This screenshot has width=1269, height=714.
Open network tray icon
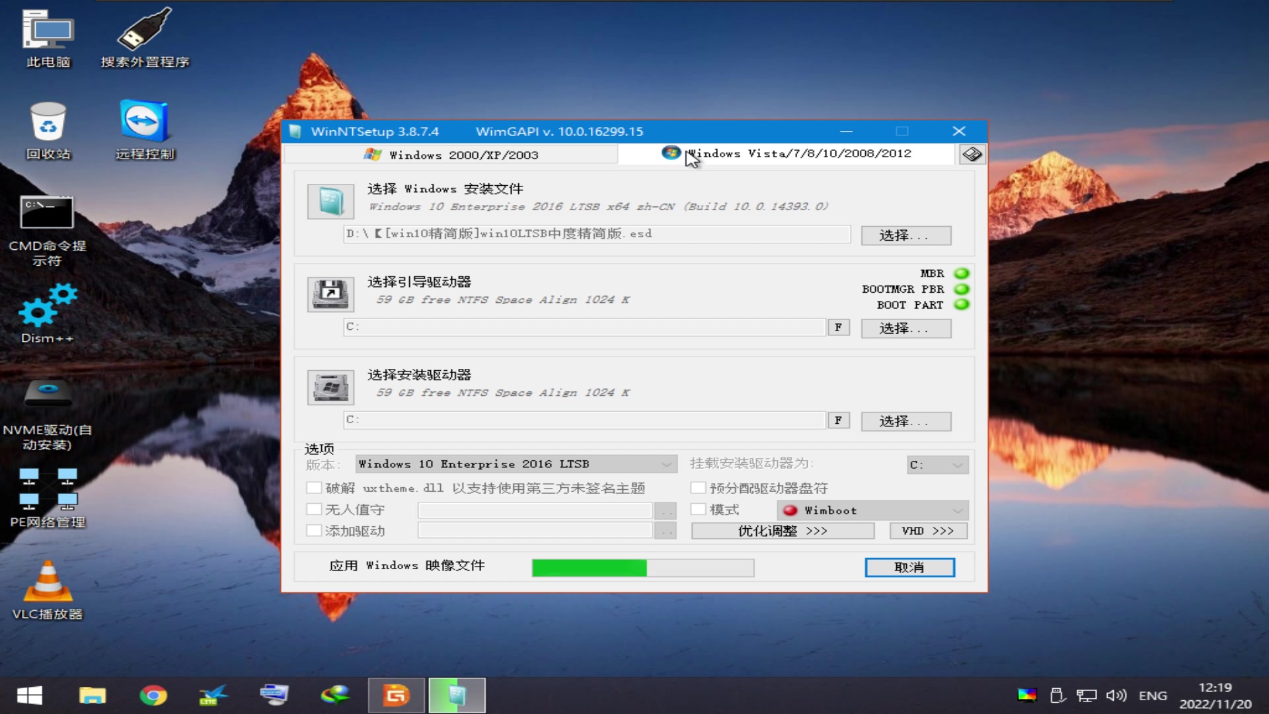click(1086, 695)
